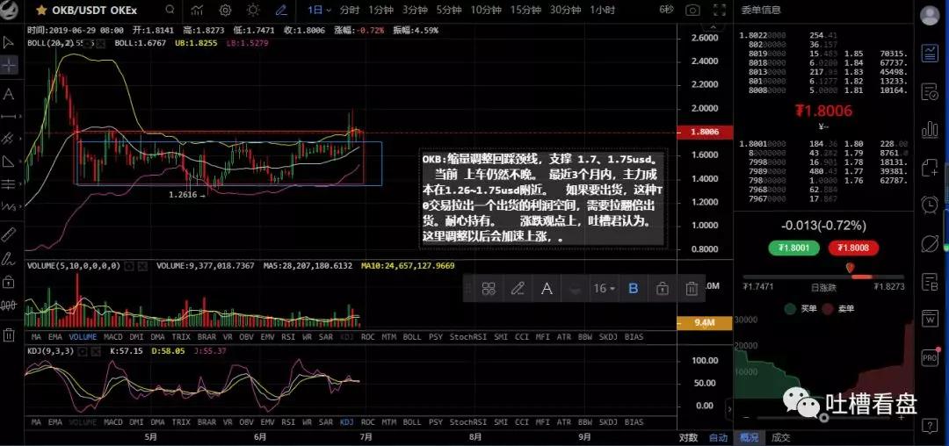Switch to 1分钟 timeframe
The height and width of the screenshot is (446, 949).
tap(380, 10)
